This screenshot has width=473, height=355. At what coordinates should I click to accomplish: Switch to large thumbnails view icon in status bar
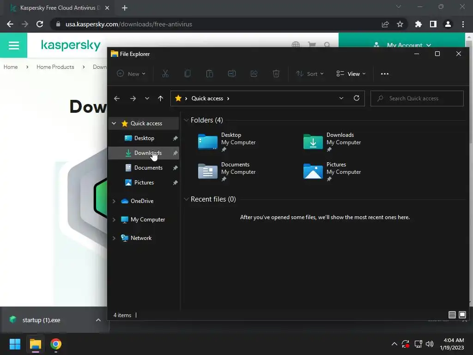[462, 315]
